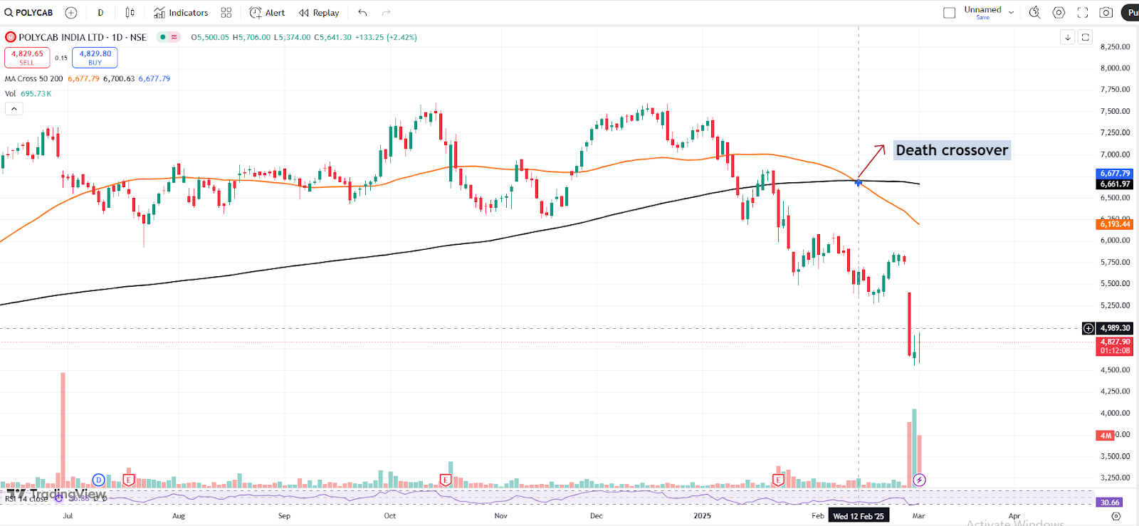Expand the layout manage dropdown arrow
Screen dimensions: 1139x526
(1011, 13)
